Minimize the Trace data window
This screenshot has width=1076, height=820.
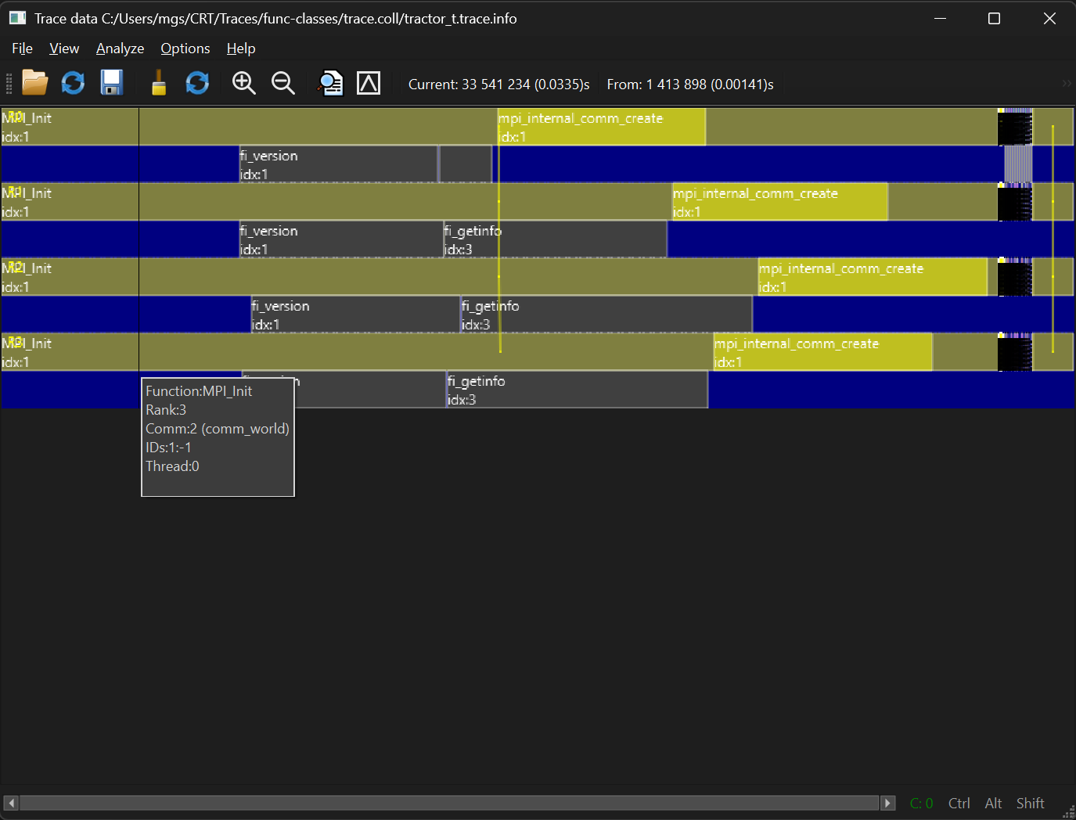pyautogui.click(x=940, y=18)
